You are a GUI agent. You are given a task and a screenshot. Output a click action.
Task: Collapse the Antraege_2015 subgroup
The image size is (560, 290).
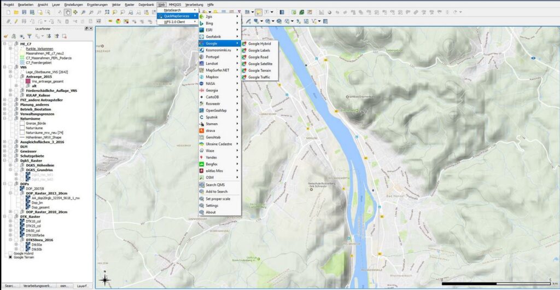coord(11,77)
